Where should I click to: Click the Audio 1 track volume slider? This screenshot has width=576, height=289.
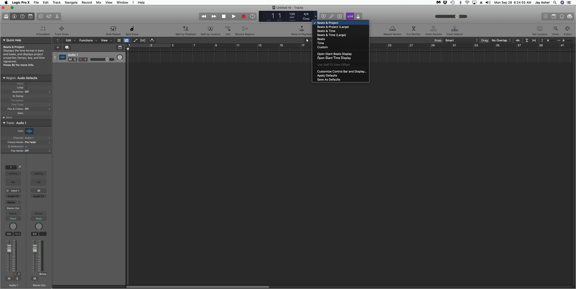coord(102,60)
